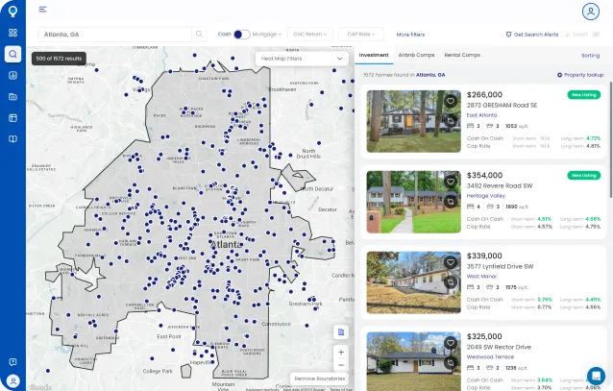
Task: Toggle Cash to Mortgage switch
Action: pos(241,34)
